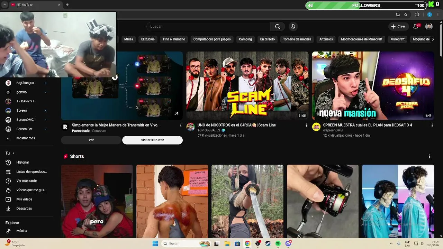Viewport: 443px width, 249px height.
Task: Open the Short with the sword woman
Action: pos(247,201)
